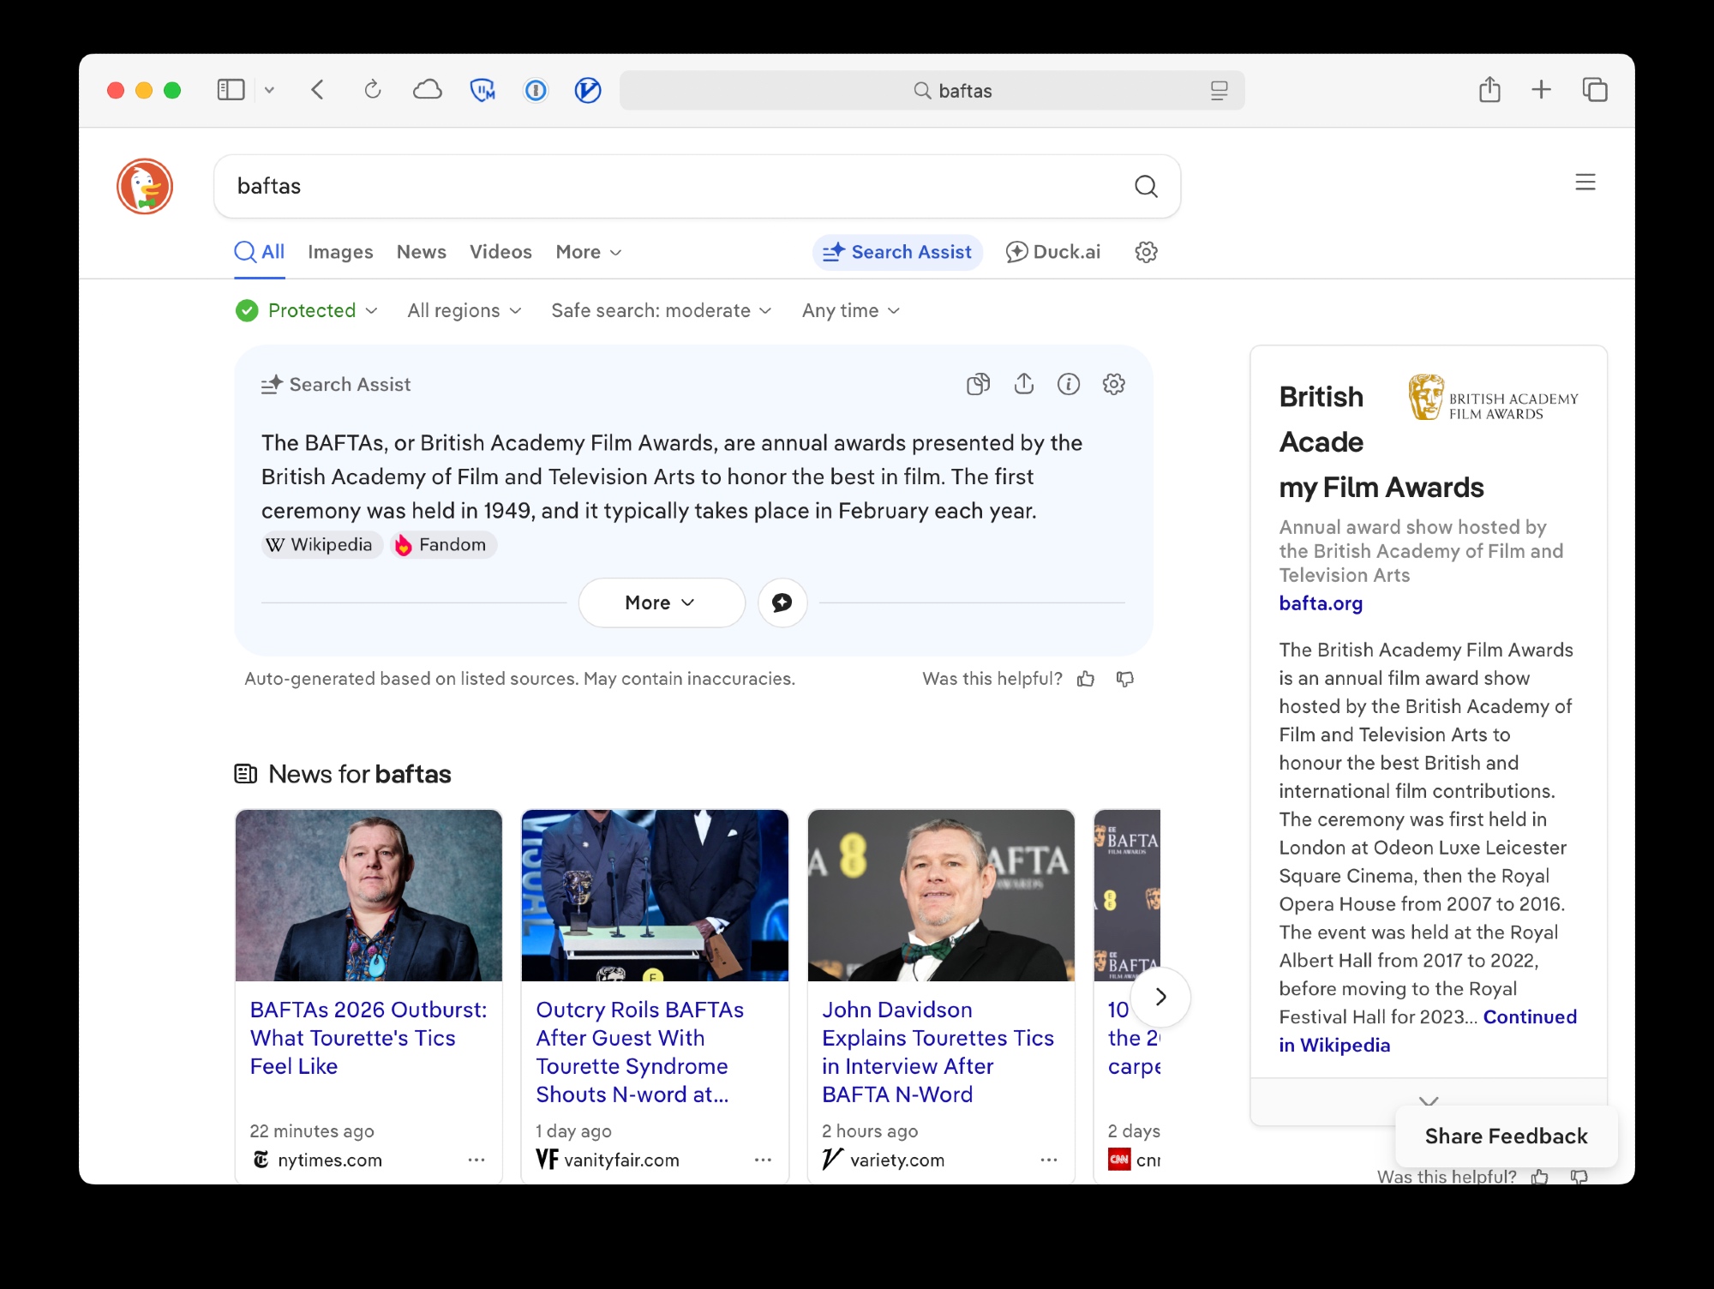
Task: Open the bafta.org link
Action: point(1320,603)
